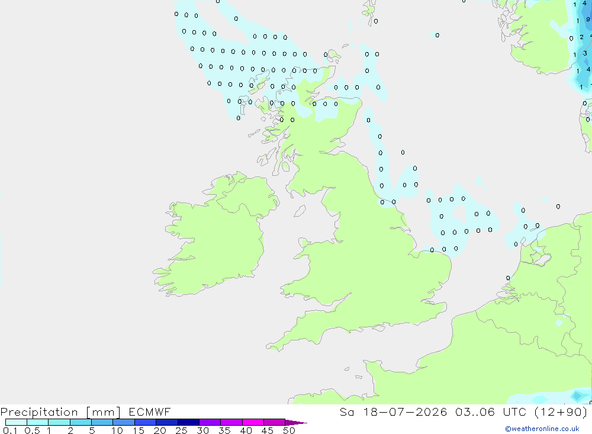
Task: Click the 'Precipitation' title word
Action: (39, 412)
